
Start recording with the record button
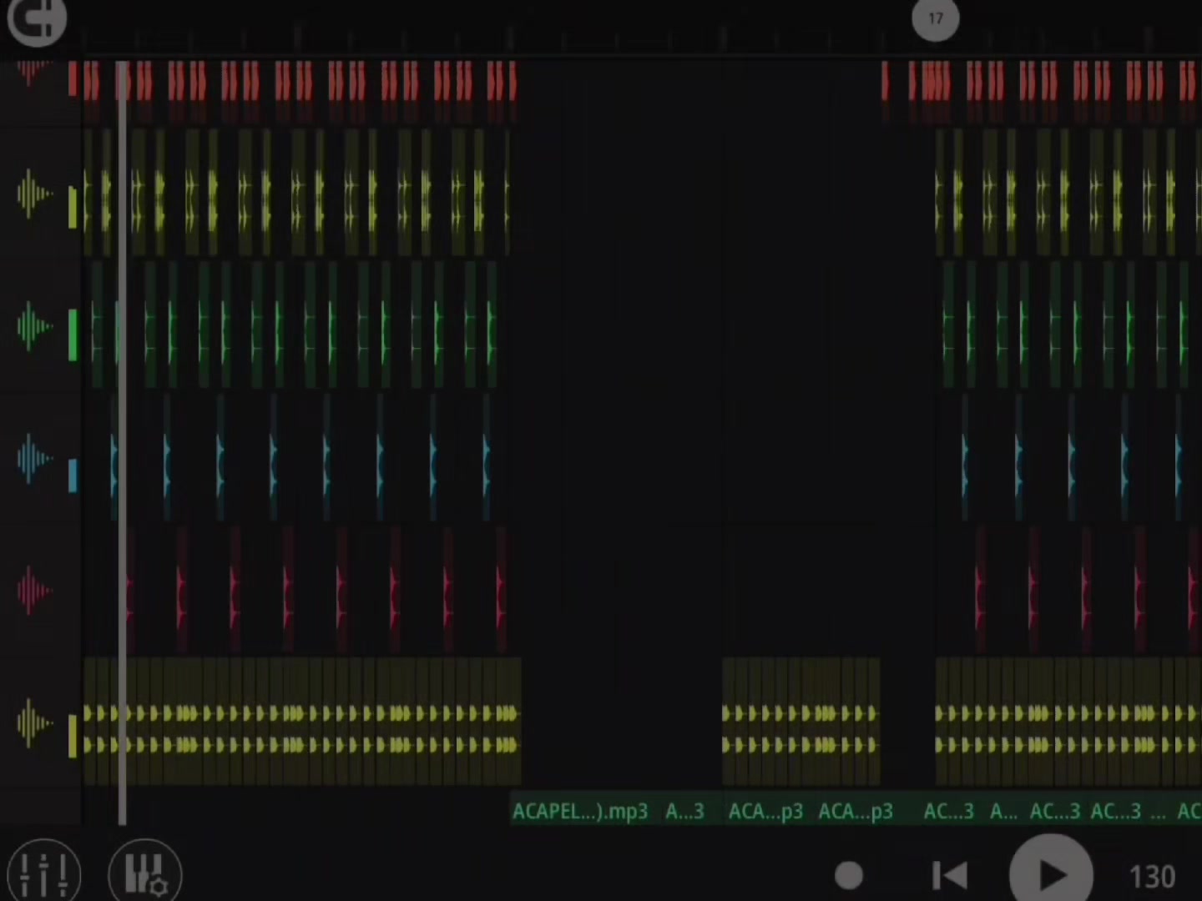tap(848, 875)
